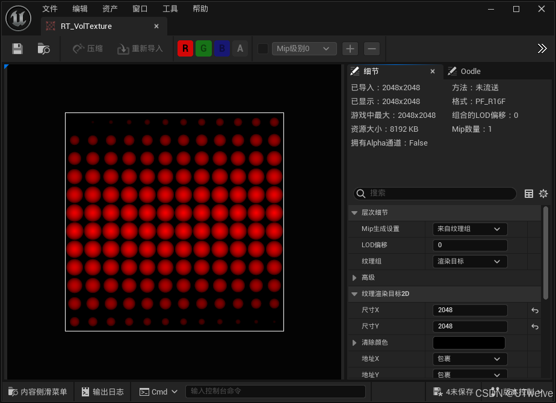Click the 方法：未流送 text
Viewport: 556px width, 403px height.
(x=475, y=88)
